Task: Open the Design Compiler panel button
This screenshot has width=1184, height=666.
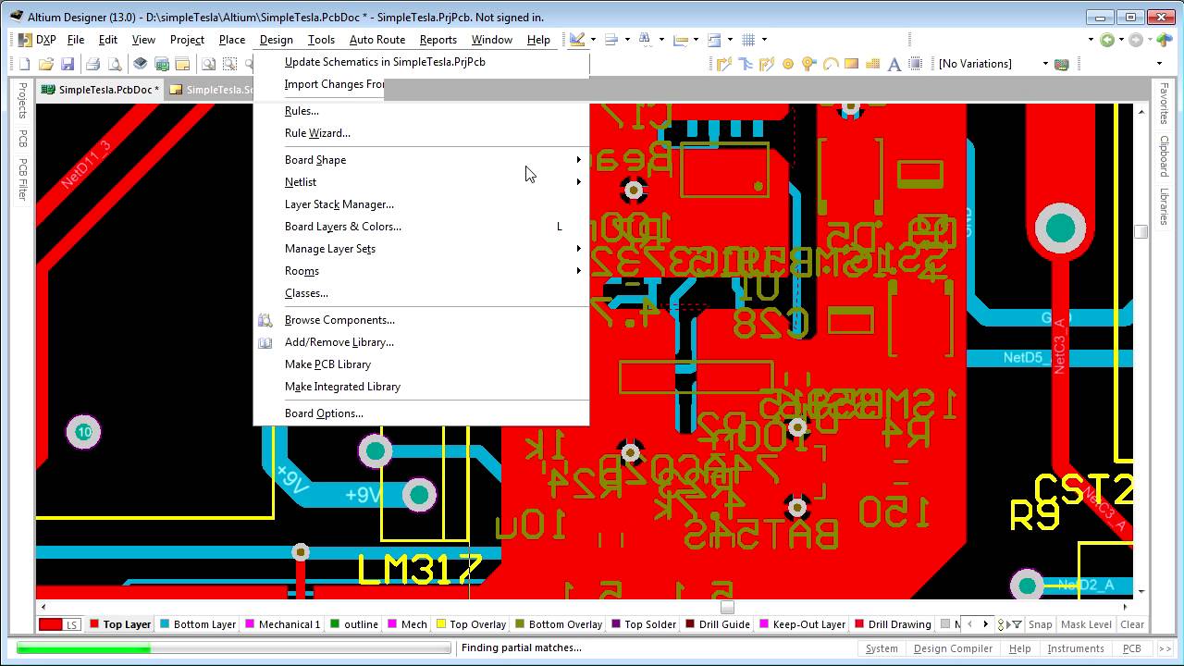Action: pos(953,648)
